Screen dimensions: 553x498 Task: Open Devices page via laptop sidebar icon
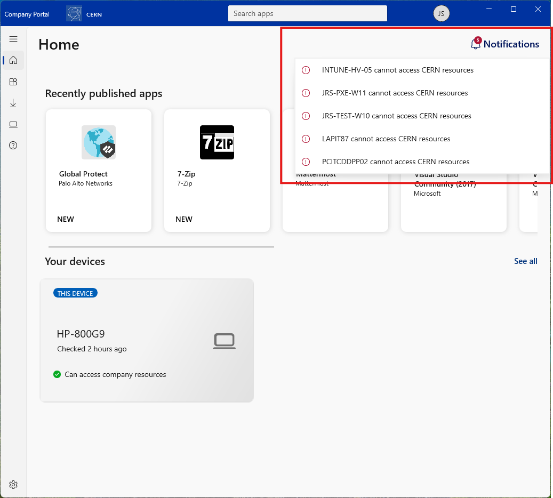[x=13, y=124]
